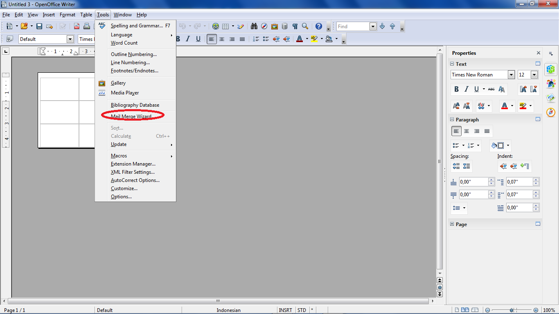Click the Data Sources cylinder icon

pos(284,26)
